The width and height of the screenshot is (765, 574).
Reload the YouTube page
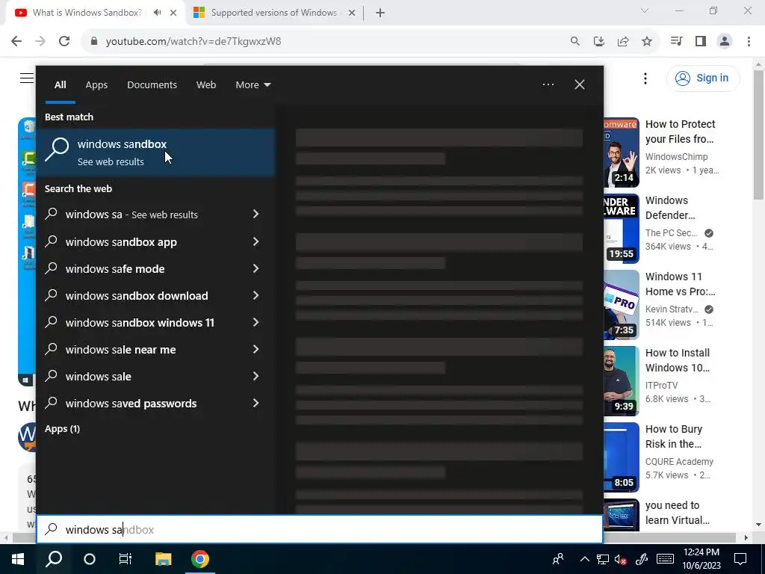64,41
